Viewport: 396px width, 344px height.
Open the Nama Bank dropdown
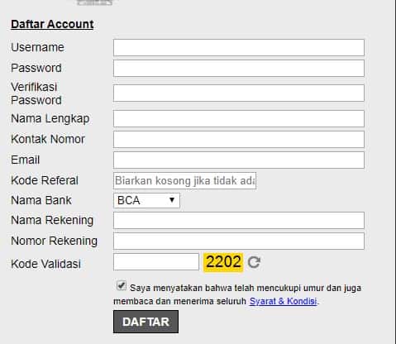146,200
